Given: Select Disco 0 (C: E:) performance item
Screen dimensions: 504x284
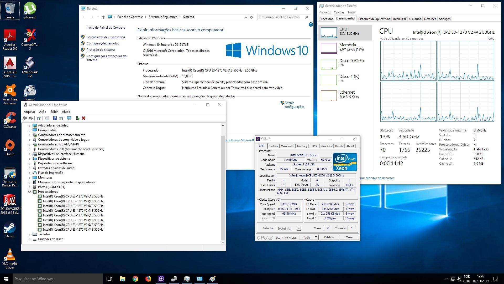Looking at the screenshot, I should tap(345, 64).
